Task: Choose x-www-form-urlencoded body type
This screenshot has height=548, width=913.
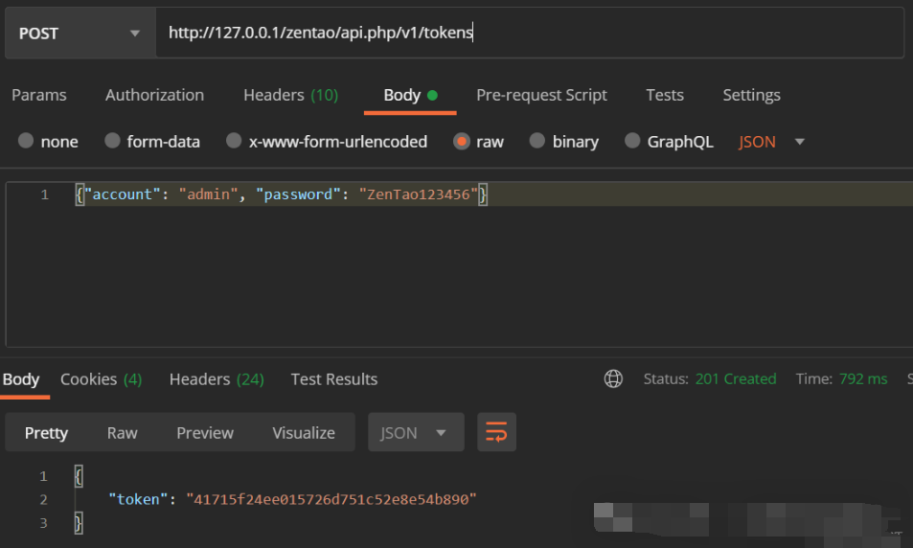Action: [x=234, y=141]
